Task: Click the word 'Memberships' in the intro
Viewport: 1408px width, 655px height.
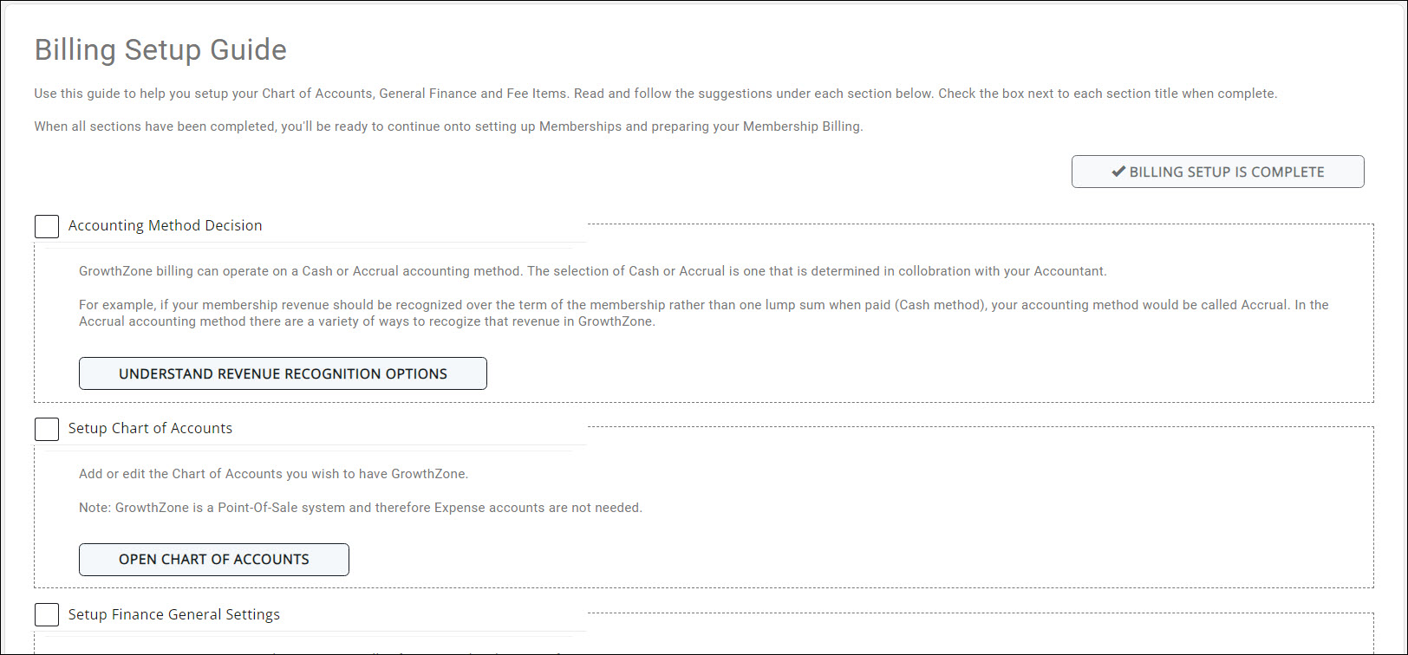Action: coord(580,126)
